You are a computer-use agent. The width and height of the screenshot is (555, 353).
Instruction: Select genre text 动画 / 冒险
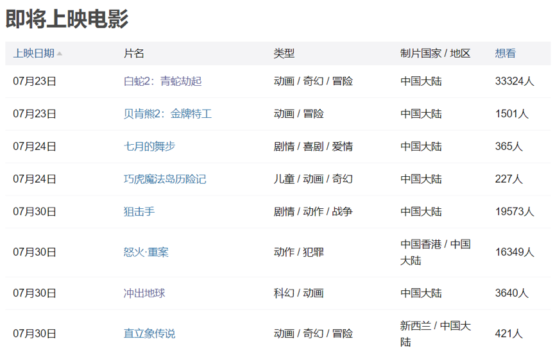coord(299,114)
